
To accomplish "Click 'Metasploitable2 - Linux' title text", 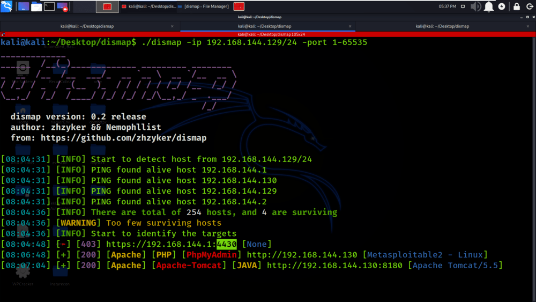I will [425, 255].
